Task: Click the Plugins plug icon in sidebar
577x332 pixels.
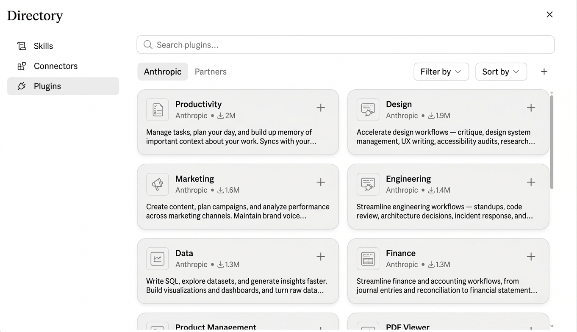Action: click(22, 86)
